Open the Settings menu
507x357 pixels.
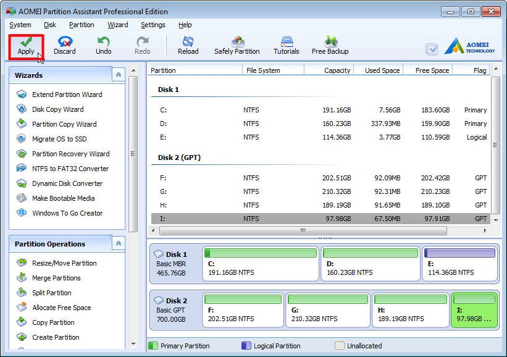[153, 25]
